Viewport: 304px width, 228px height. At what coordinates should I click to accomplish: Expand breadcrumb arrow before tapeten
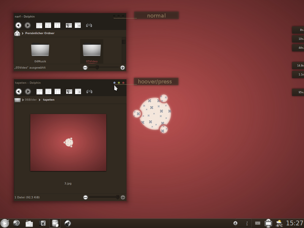click(x=39, y=100)
